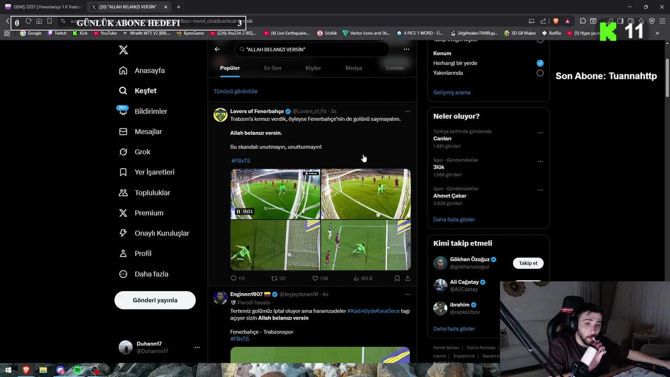Switch to Medya tab
The height and width of the screenshot is (377, 670).
click(353, 68)
